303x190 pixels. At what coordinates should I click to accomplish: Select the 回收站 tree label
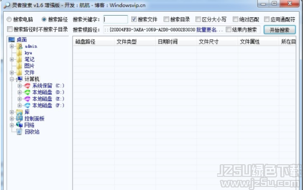click(32, 131)
